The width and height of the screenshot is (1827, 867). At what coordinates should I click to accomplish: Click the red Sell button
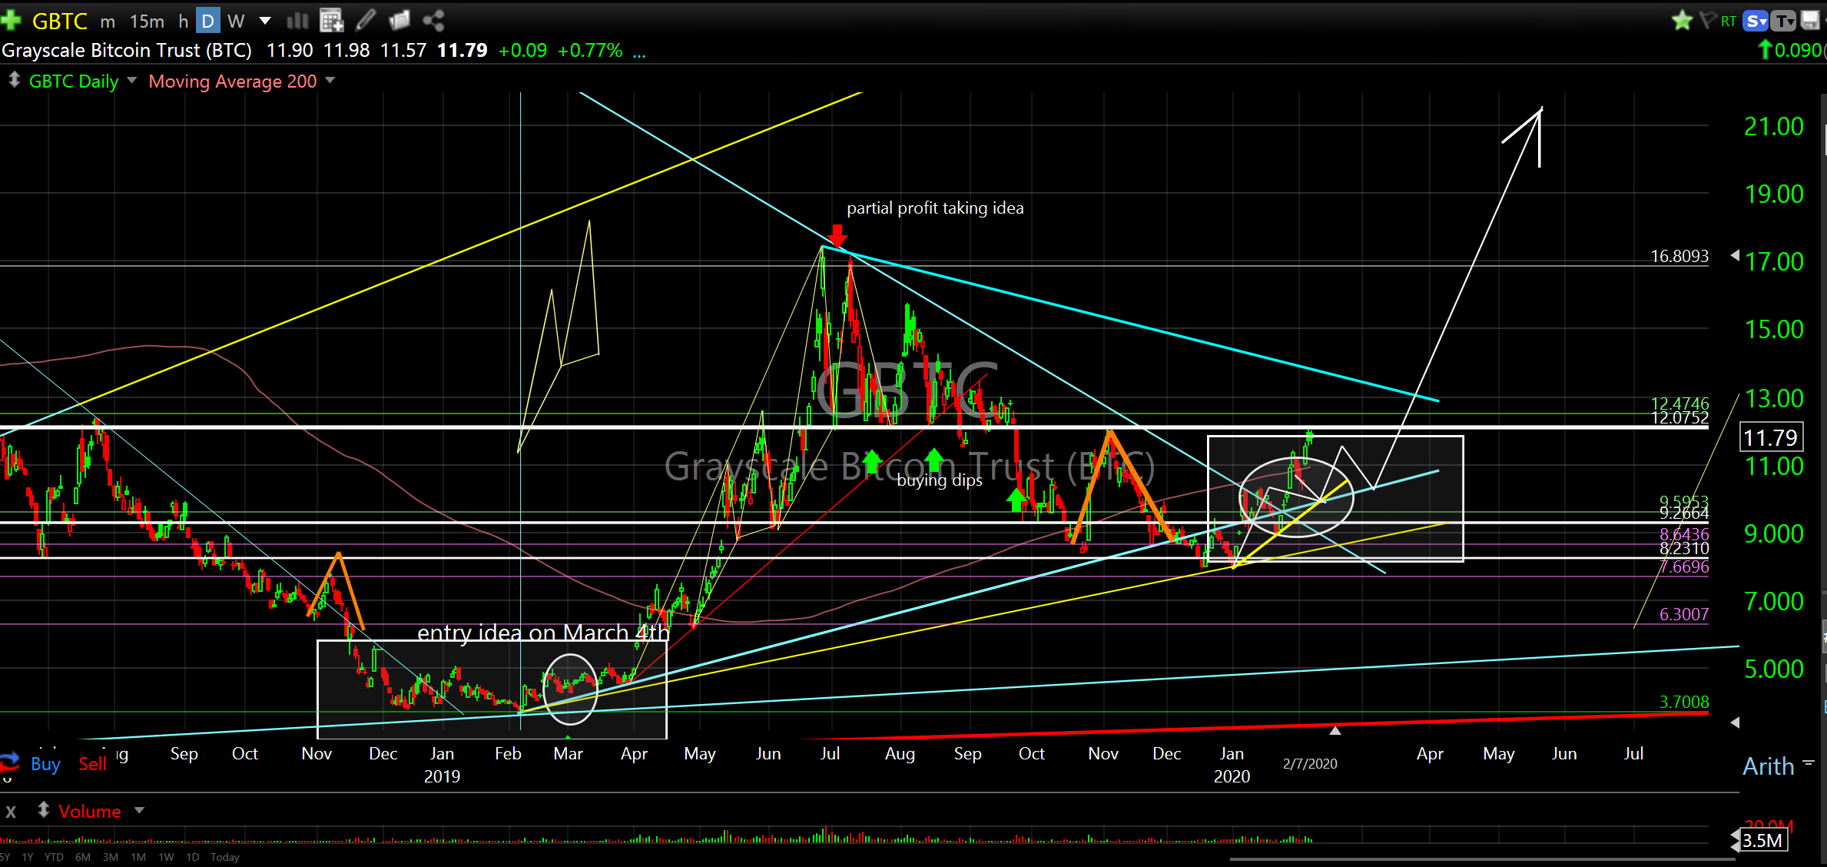click(x=92, y=764)
